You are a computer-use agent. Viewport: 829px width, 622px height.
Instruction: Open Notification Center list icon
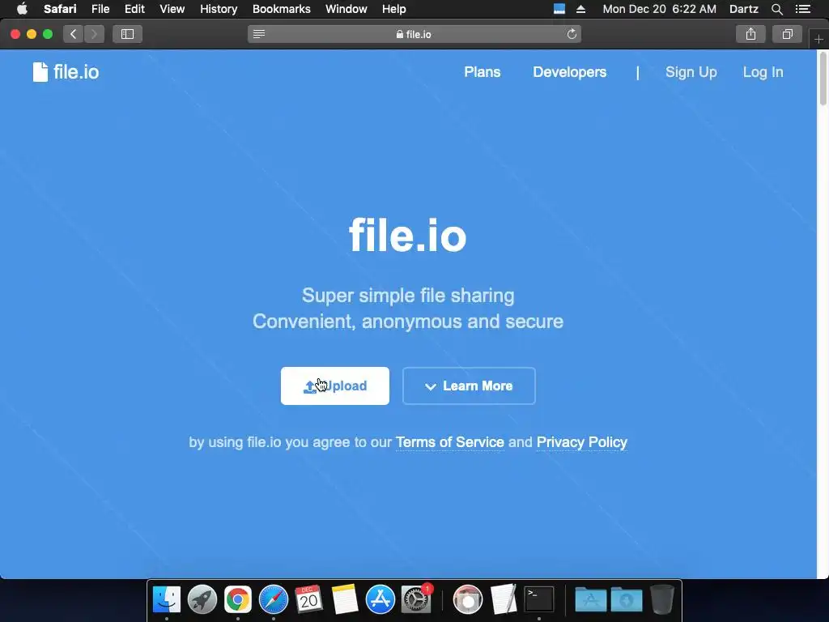802,9
